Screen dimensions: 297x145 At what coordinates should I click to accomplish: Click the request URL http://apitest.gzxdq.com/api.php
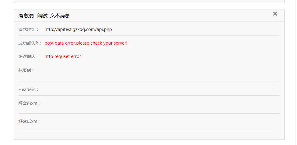[78, 29]
